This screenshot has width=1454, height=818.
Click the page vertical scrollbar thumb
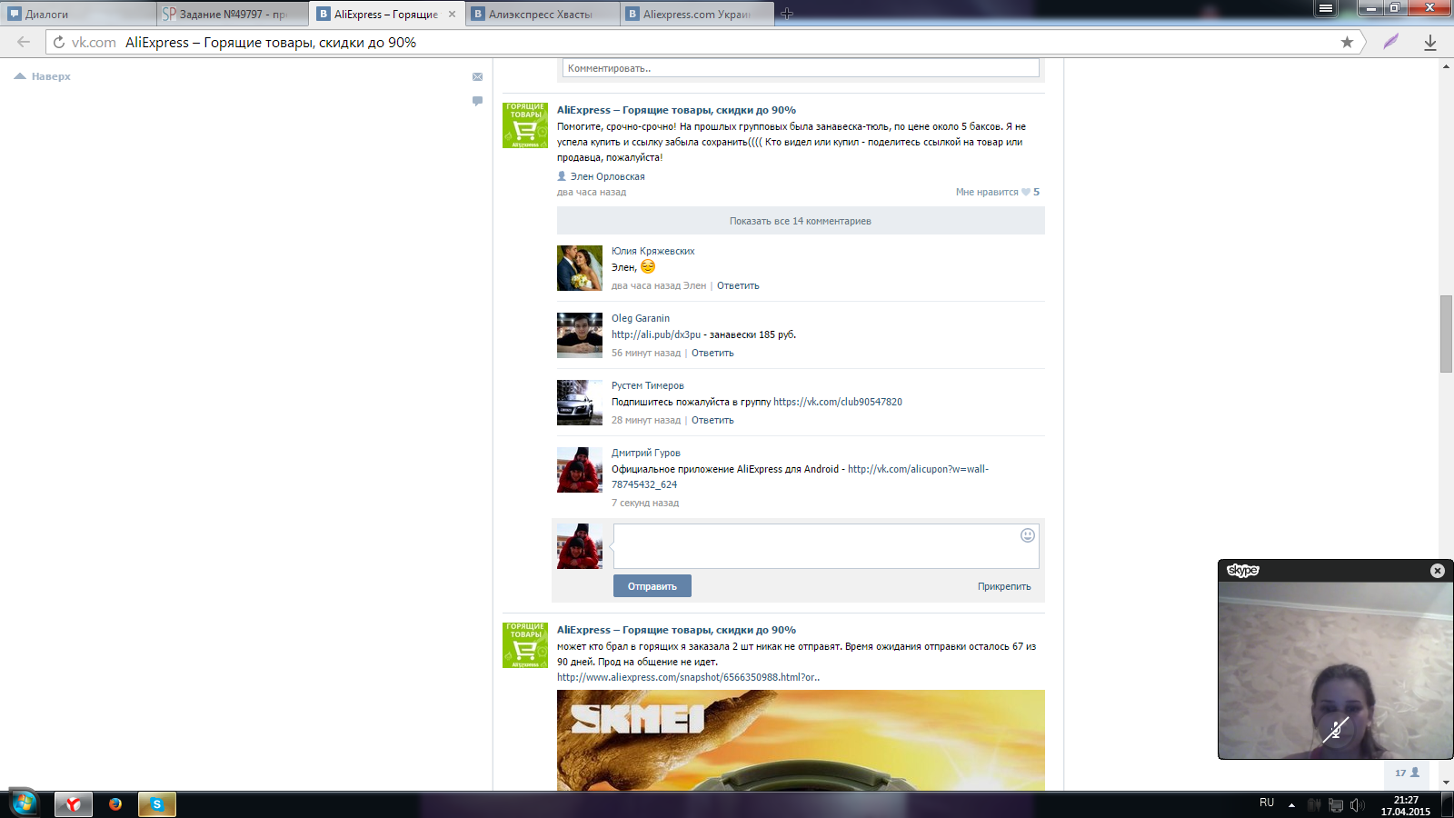[1446, 334]
